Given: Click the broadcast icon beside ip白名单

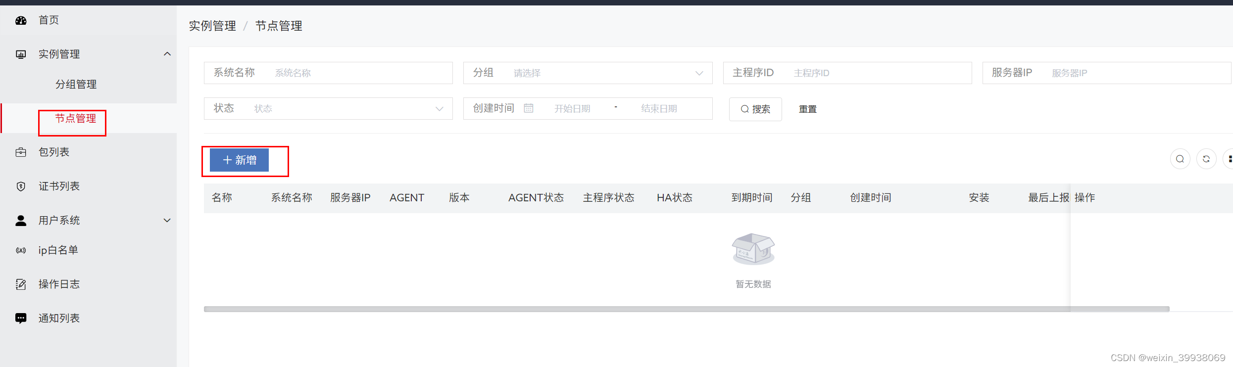Looking at the screenshot, I should coord(21,250).
